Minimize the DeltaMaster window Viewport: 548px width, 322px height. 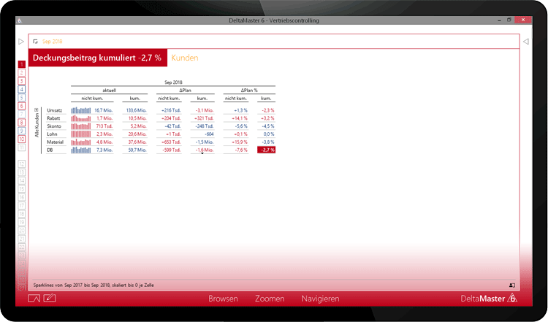(x=499, y=20)
